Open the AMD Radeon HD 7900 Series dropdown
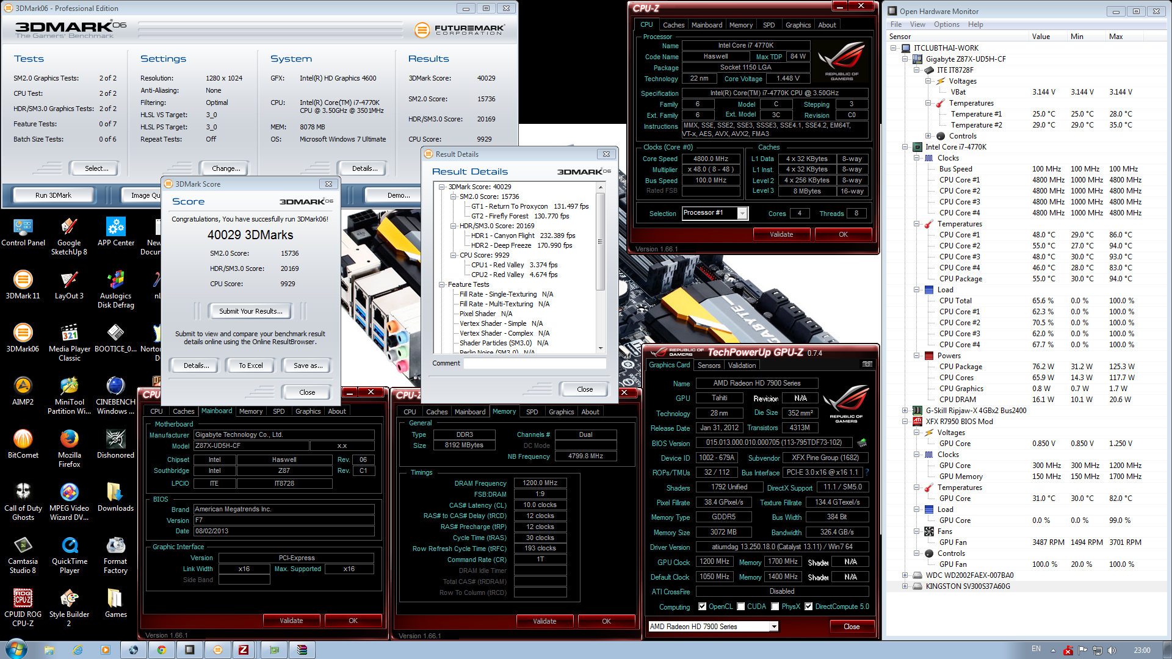 pos(774,627)
